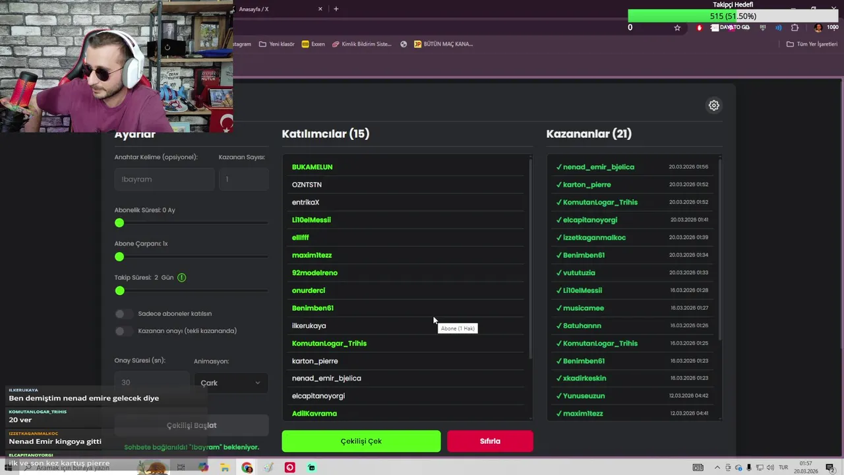Show hidden system tray icons
Image resolution: width=844 pixels, height=475 pixels.
717,468
